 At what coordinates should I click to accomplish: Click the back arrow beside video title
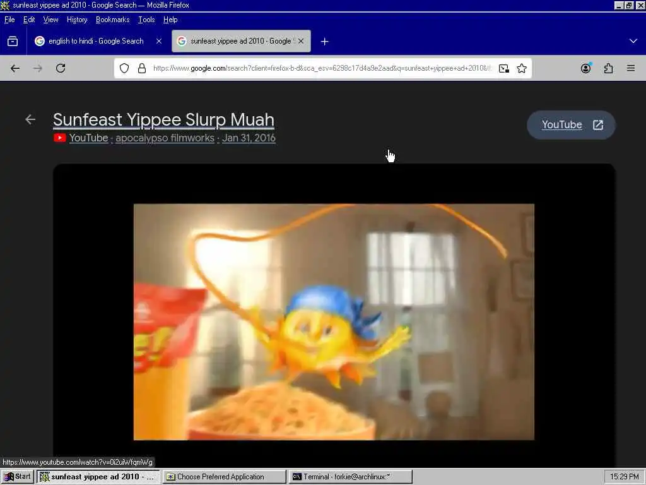click(30, 119)
